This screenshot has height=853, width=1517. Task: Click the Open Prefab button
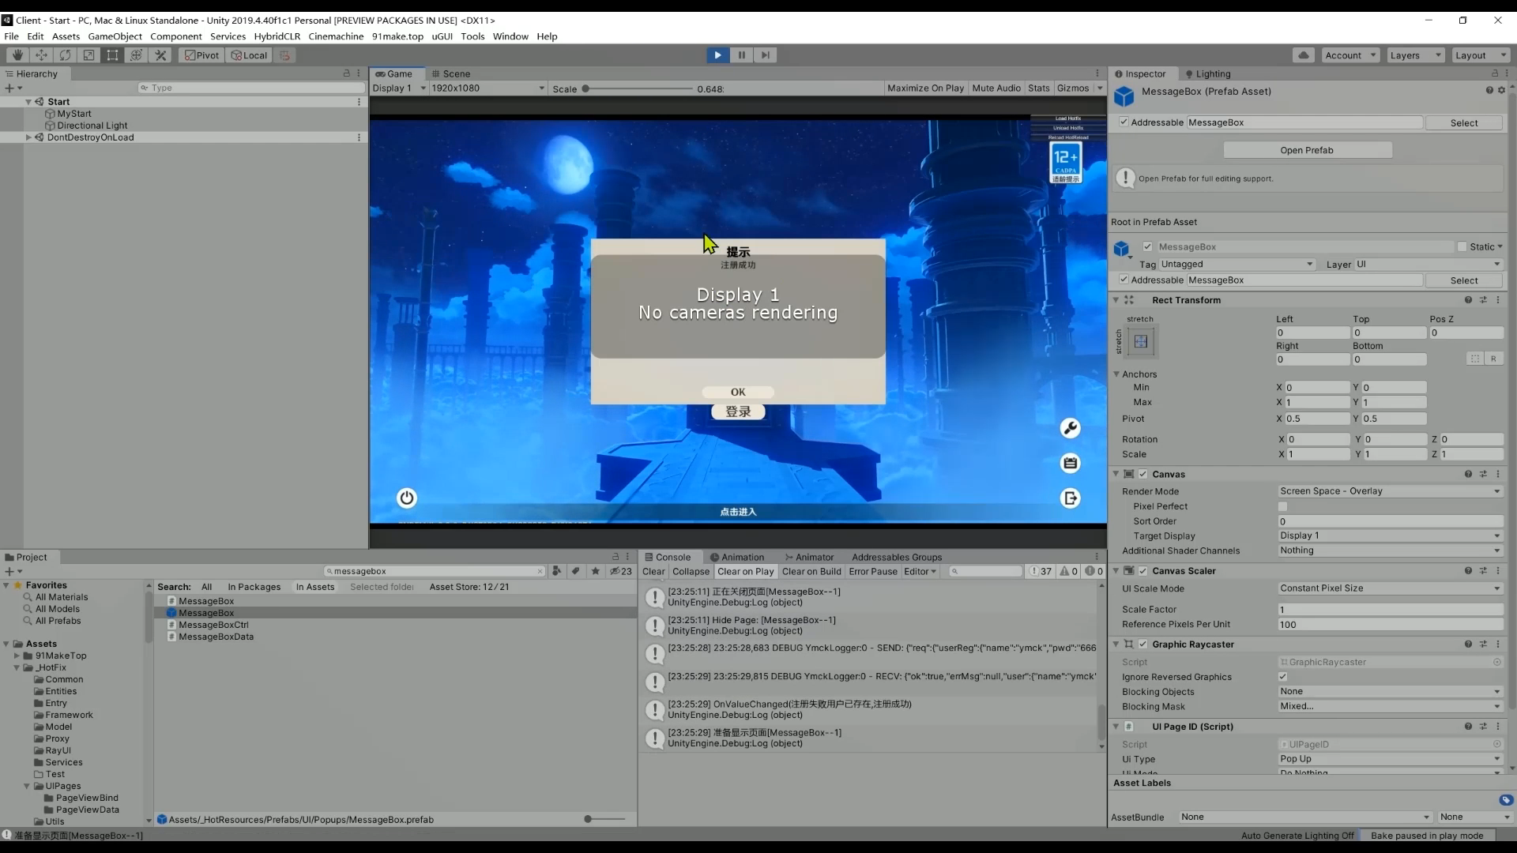1307,150
